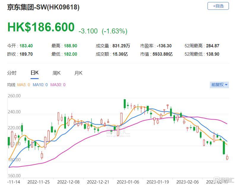This screenshot has height=185, width=236.
Task: Click the tall green candlestick at the chart peak
Action: point(125,104)
